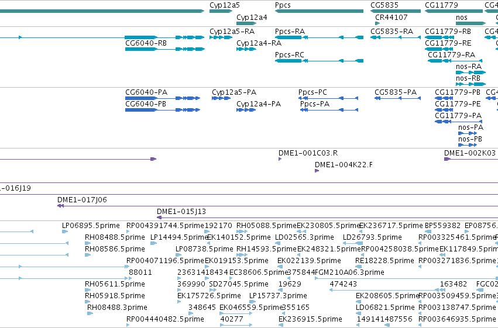Click the Ppcs gene label
Image resolution: width=498 pixels, height=328 pixels.
(x=283, y=5)
